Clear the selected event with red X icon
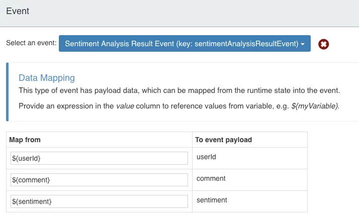This screenshot has height=223, width=359. click(x=323, y=44)
